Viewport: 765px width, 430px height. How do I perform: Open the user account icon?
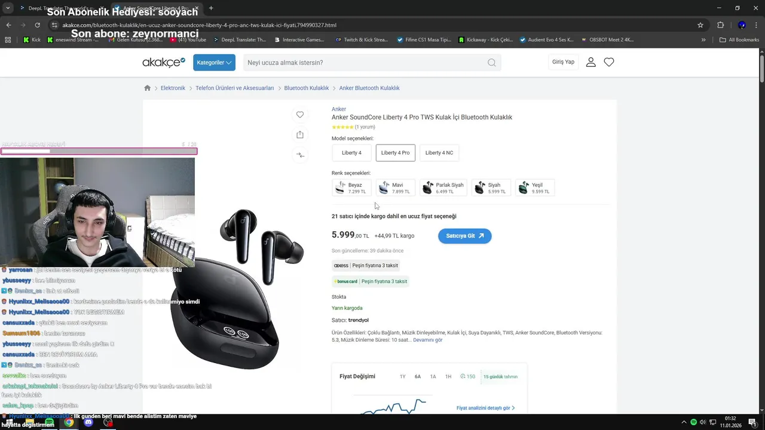[x=591, y=62]
